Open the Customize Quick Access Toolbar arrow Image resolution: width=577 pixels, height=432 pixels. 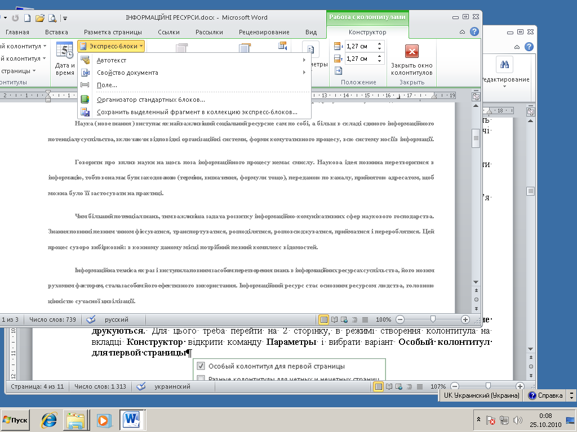pos(65,17)
